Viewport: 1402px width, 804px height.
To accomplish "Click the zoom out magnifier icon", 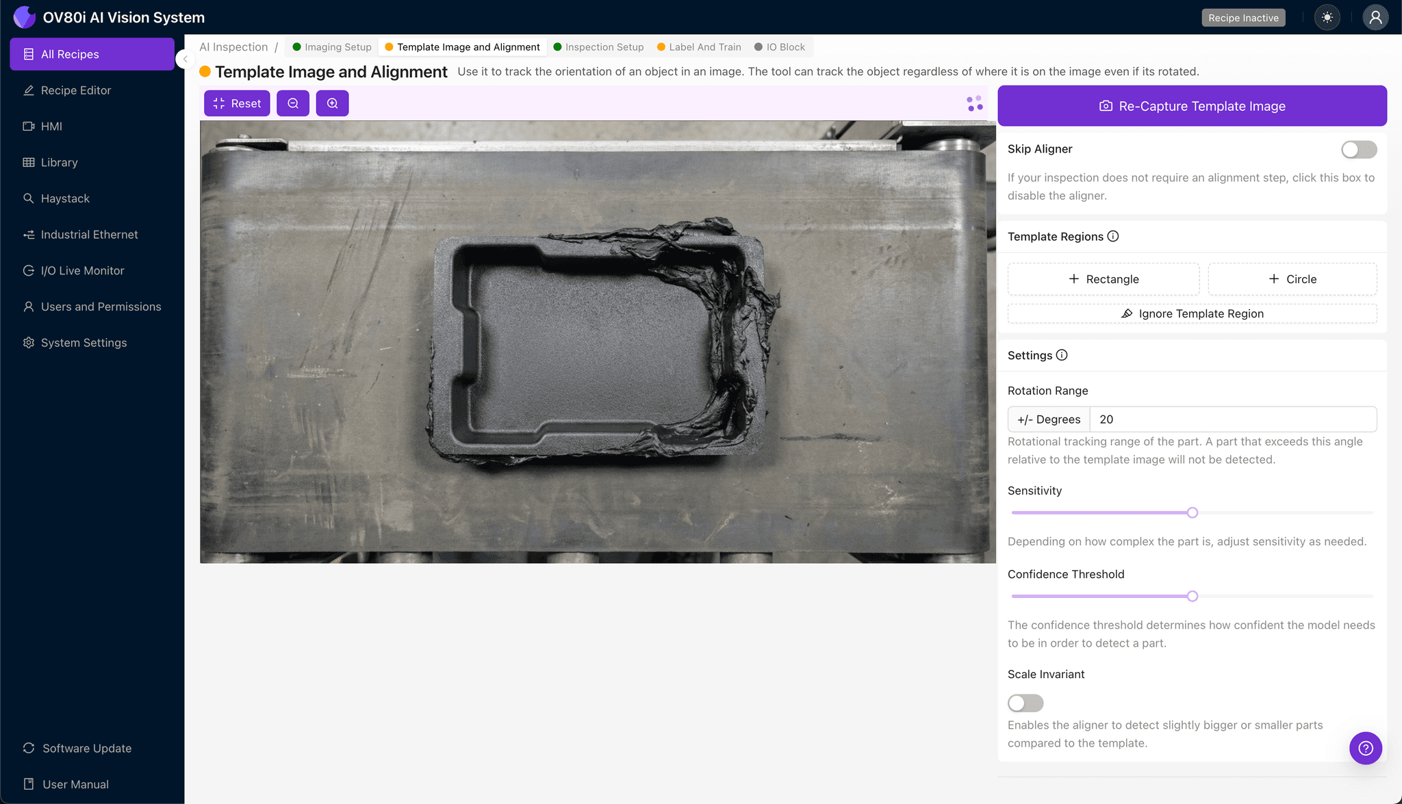I will click(293, 103).
